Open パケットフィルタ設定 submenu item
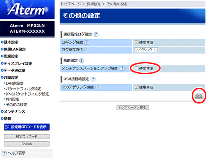 (23, 89)
